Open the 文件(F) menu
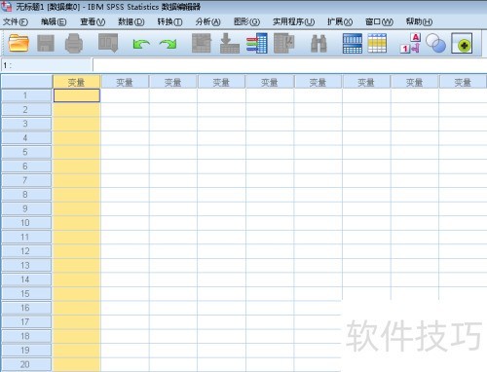 [16, 21]
